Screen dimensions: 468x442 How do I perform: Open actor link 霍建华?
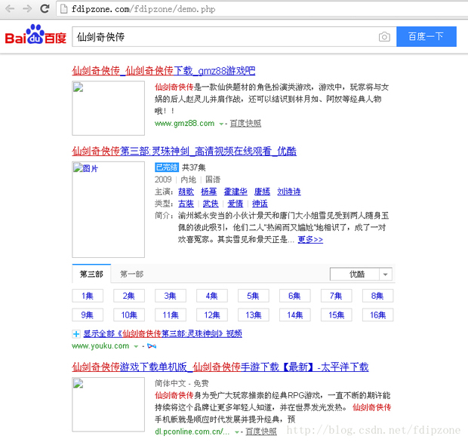coord(236,192)
